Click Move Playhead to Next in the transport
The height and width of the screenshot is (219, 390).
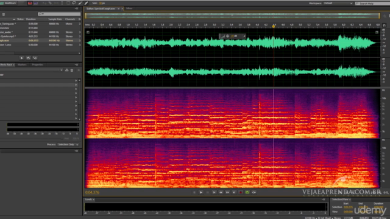point(234,192)
